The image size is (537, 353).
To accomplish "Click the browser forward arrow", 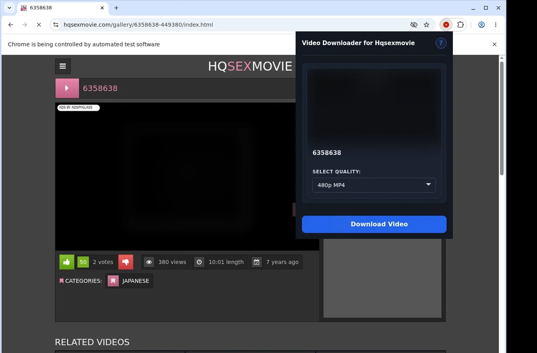I will tap(25, 25).
